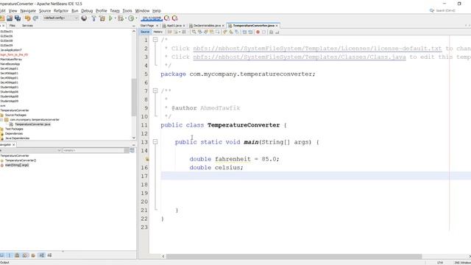Click the Navigator filter settings icon
Viewport: 471px width, 265px height.
[132, 150]
